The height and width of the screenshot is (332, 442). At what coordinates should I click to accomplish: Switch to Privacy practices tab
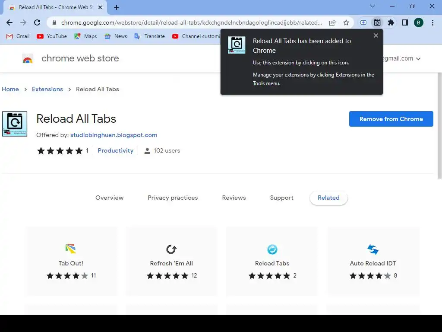tap(173, 198)
